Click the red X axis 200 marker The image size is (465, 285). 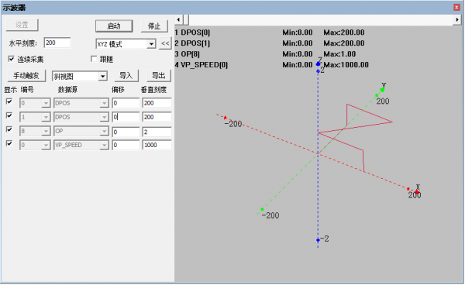(408, 189)
